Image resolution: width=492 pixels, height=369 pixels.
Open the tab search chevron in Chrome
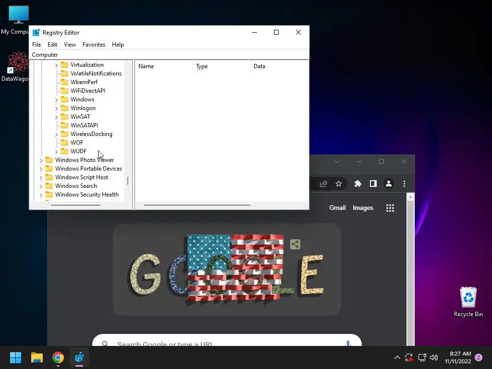click(337, 161)
